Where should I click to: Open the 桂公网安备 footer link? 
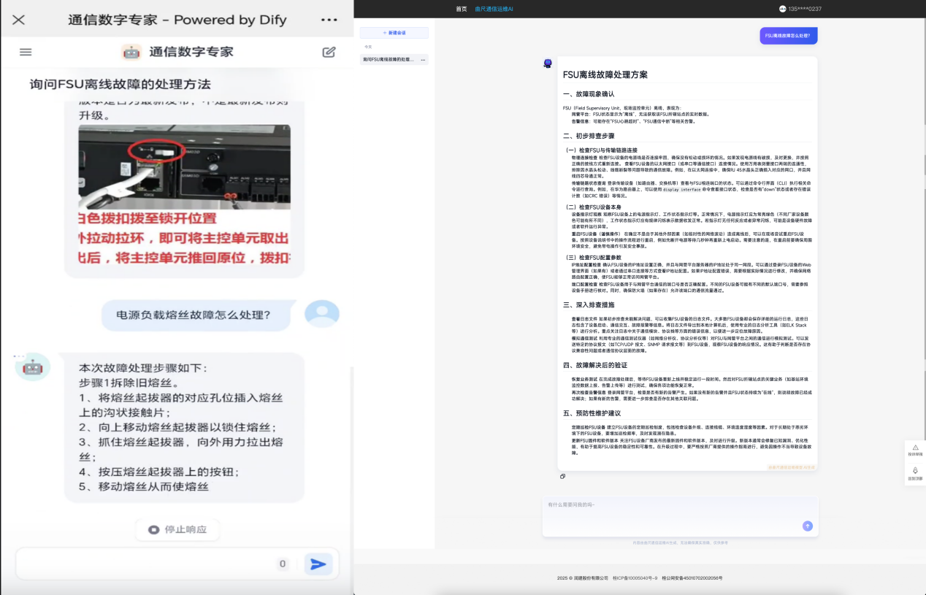tap(692, 577)
